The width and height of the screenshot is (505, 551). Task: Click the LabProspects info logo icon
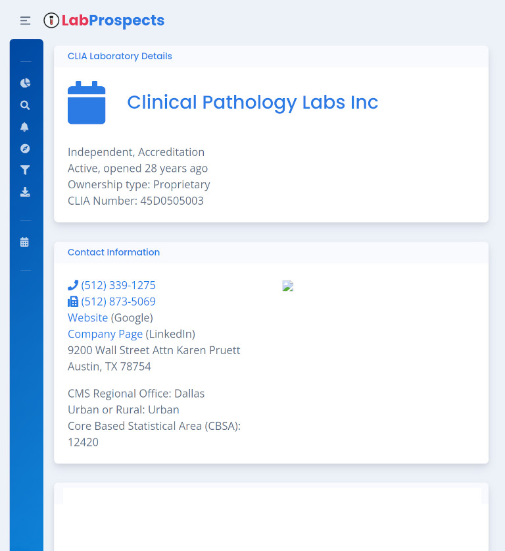51,20
